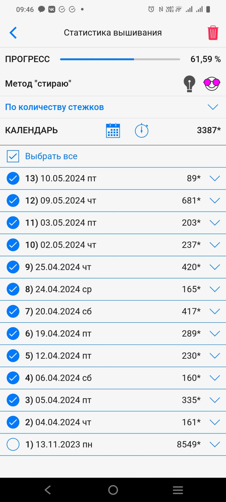Open Android recent apps menu button
This screenshot has height=502, width=226.
[178, 490]
